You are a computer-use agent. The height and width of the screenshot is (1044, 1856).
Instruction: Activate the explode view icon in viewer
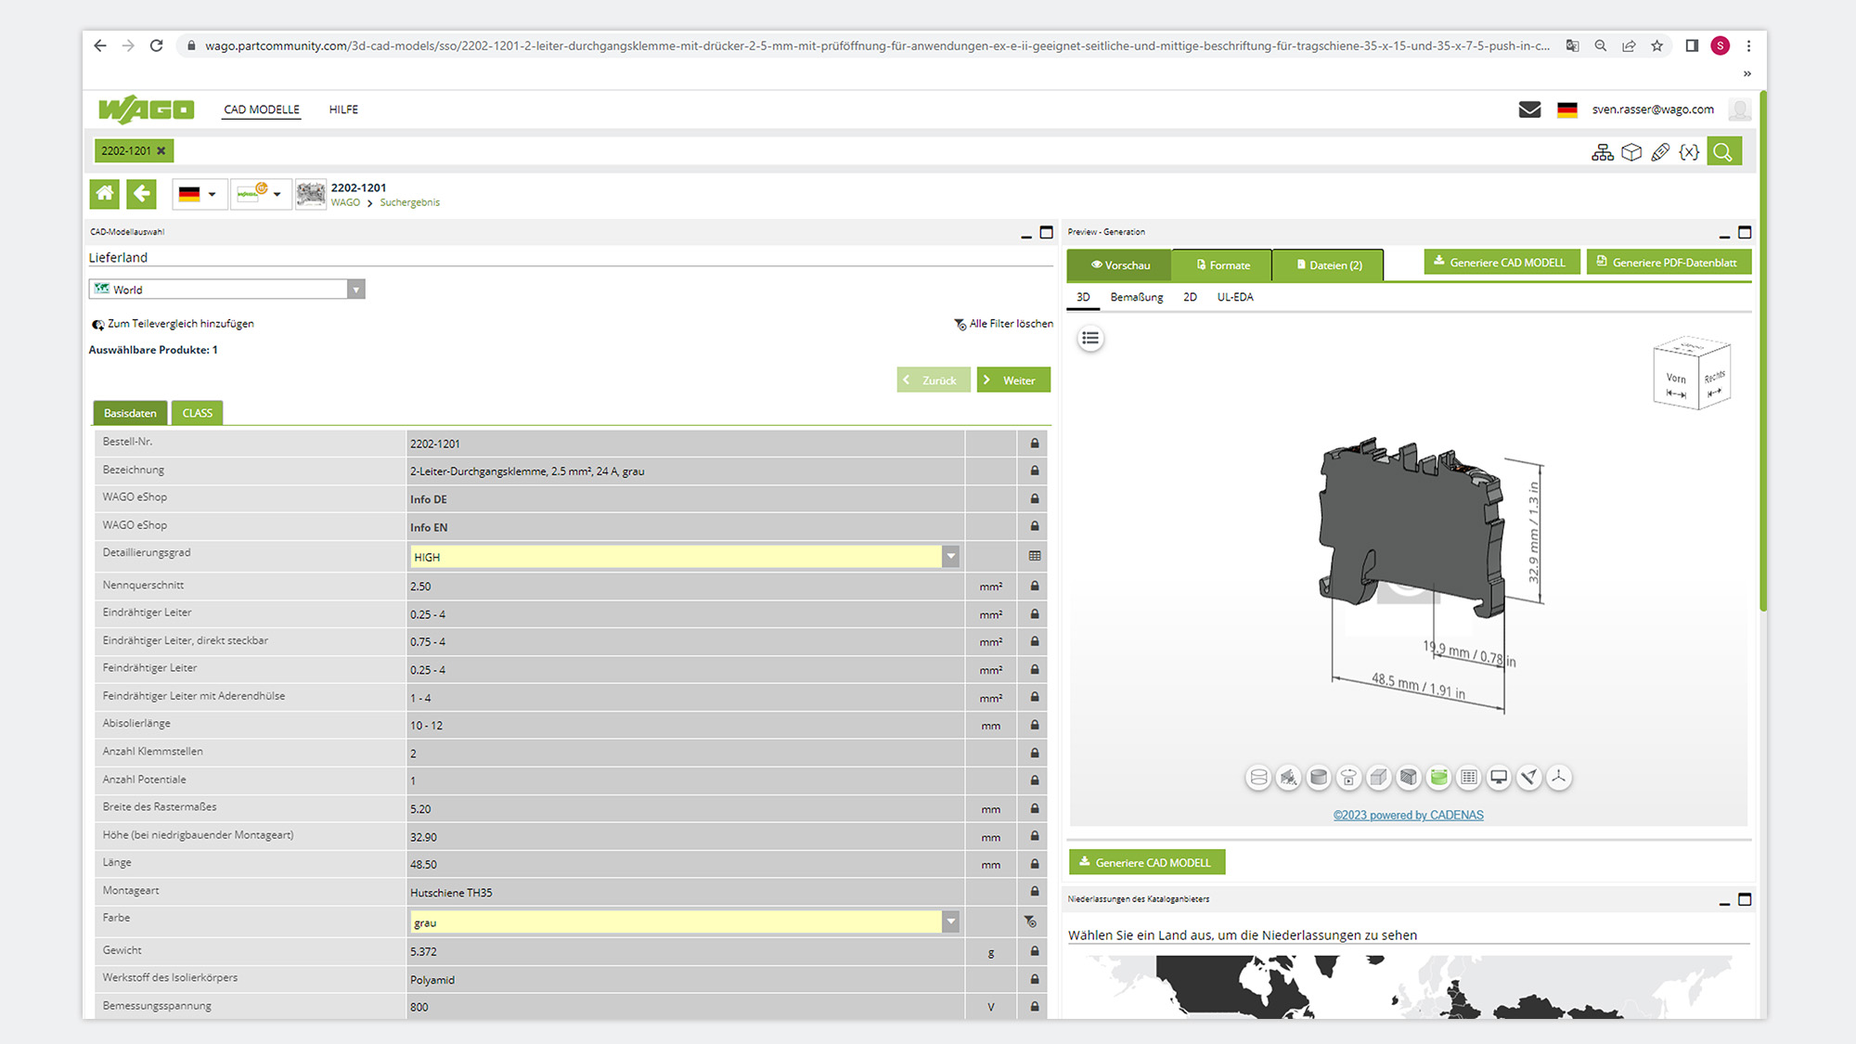[1288, 778]
